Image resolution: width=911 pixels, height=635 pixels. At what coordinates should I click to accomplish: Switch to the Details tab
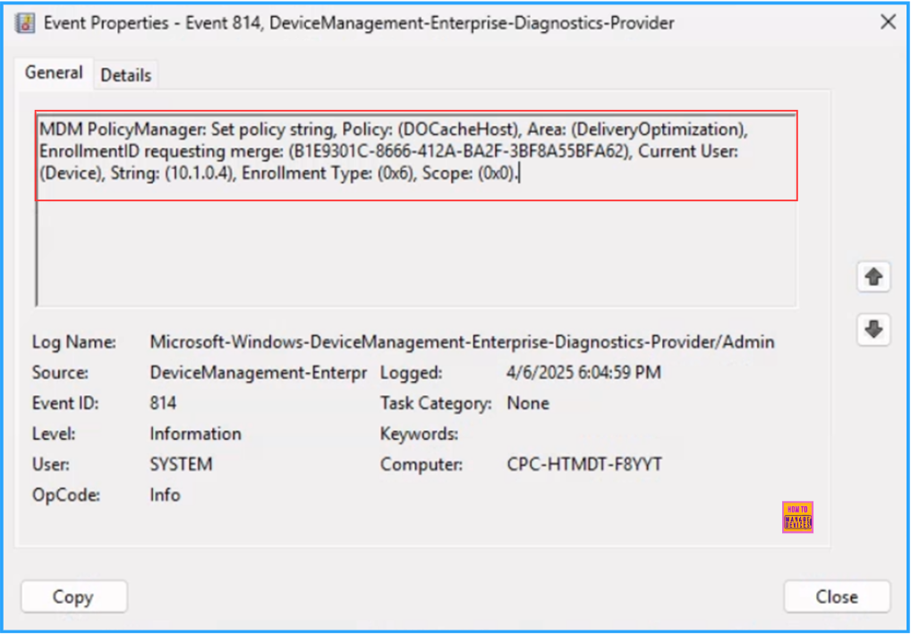[x=125, y=75]
